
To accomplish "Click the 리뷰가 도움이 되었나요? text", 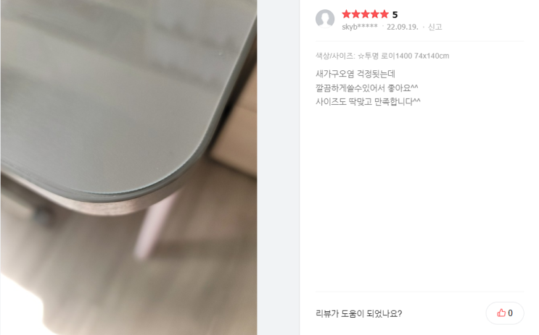I will [359, 313].
